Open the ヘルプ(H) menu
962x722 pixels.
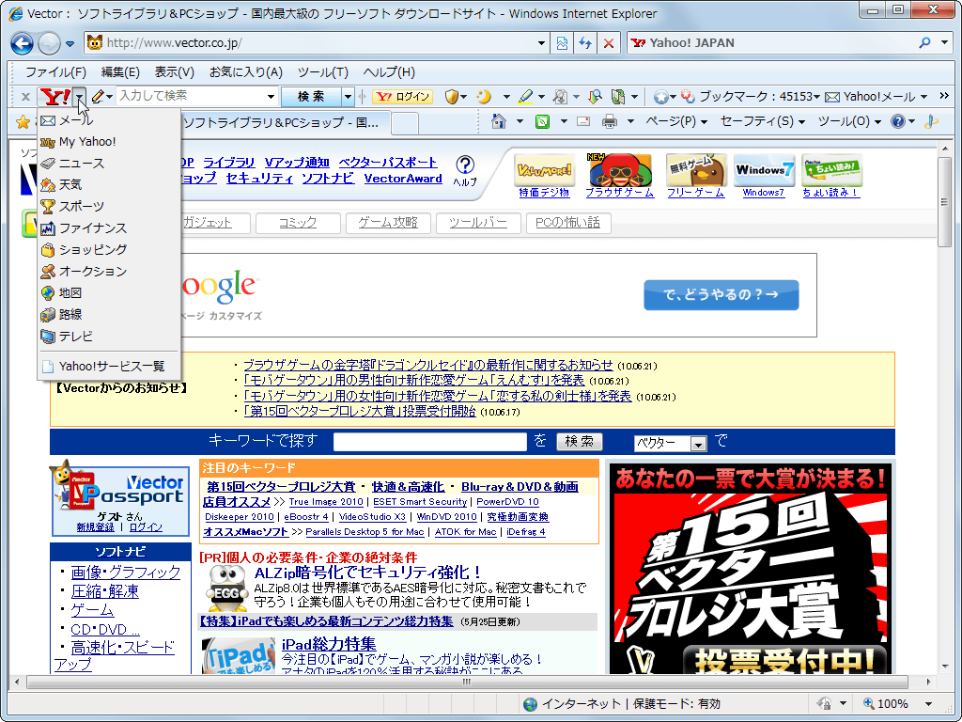coord(389,71)
